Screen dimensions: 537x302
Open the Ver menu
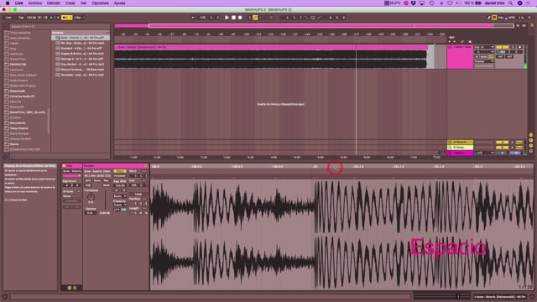coord(83,3)
